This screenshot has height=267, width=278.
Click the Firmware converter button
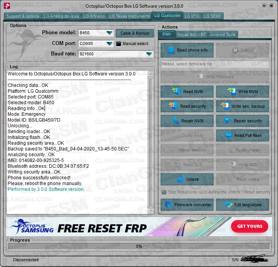[x=187, y=205]
